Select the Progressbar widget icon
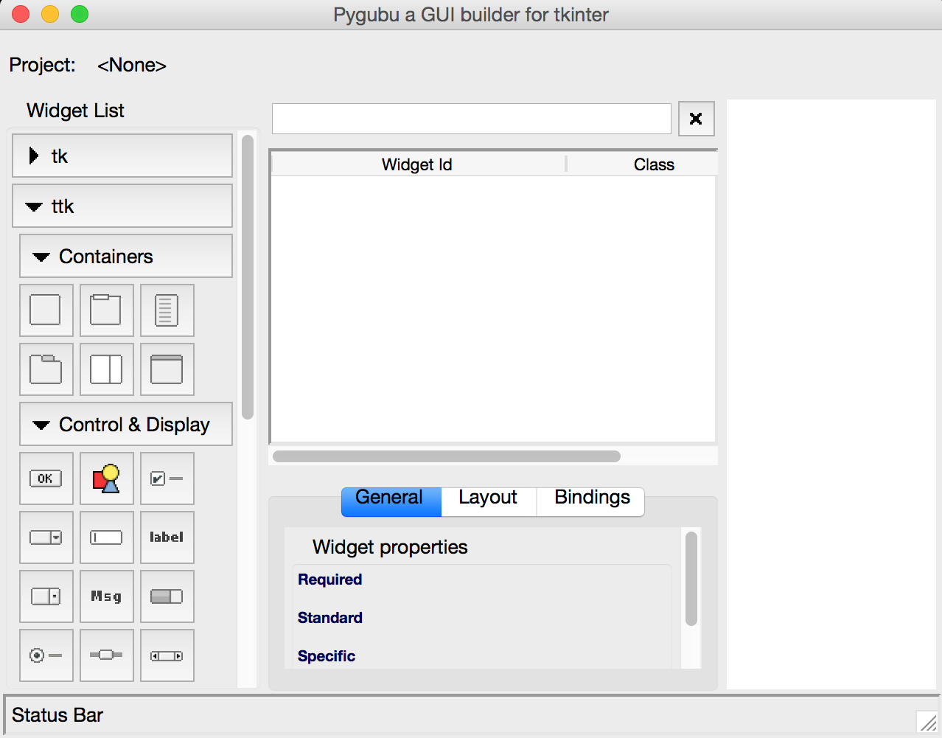942x738 pixels. [x=167, y=596]
